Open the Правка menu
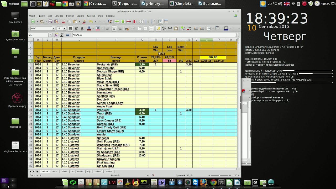Image resolution: width=336 pixels, height=189 pixels. click(41, 16)
